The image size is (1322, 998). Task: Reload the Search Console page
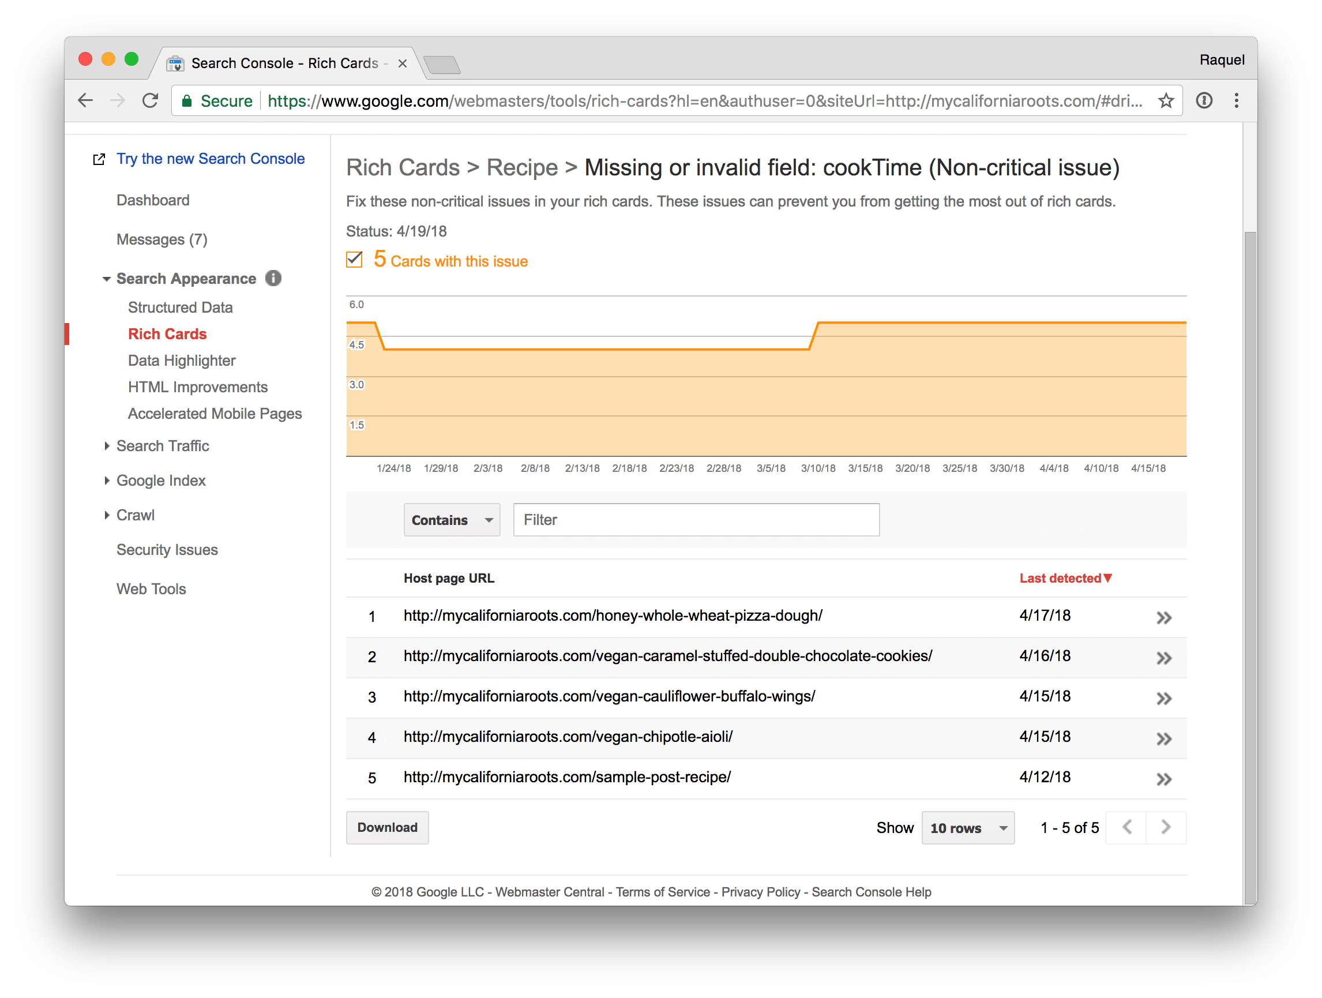(x=150, y=100)
